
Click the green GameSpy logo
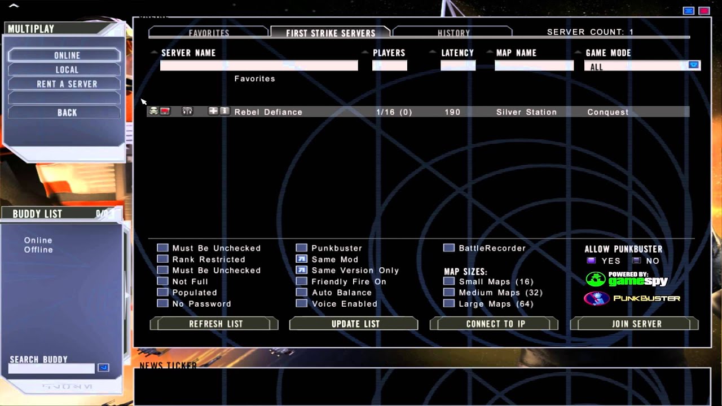point(627,280)
